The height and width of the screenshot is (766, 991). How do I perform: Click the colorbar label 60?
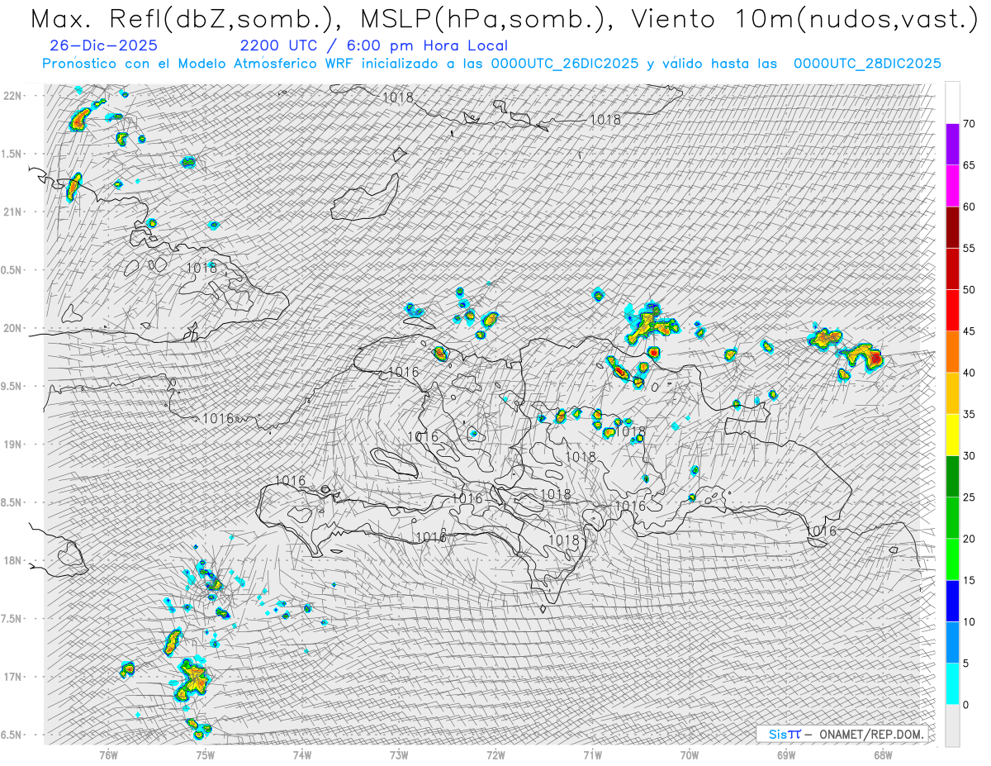click(969, 207)
